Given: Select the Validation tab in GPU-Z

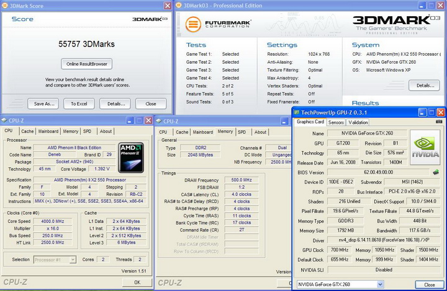Looking at the screenshot, I should pyautogui.click(x=358, y=123).
